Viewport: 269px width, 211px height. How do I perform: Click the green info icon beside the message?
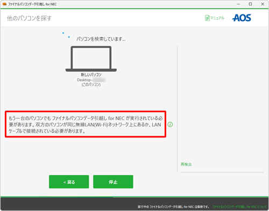pyautogui.click(x=170, y=125)
